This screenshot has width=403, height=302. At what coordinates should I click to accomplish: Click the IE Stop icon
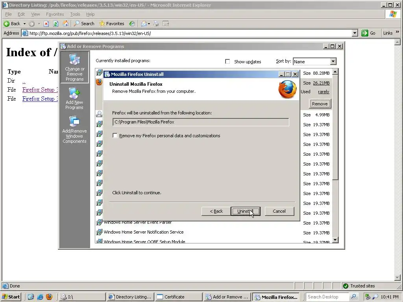[x=46, y=24]
